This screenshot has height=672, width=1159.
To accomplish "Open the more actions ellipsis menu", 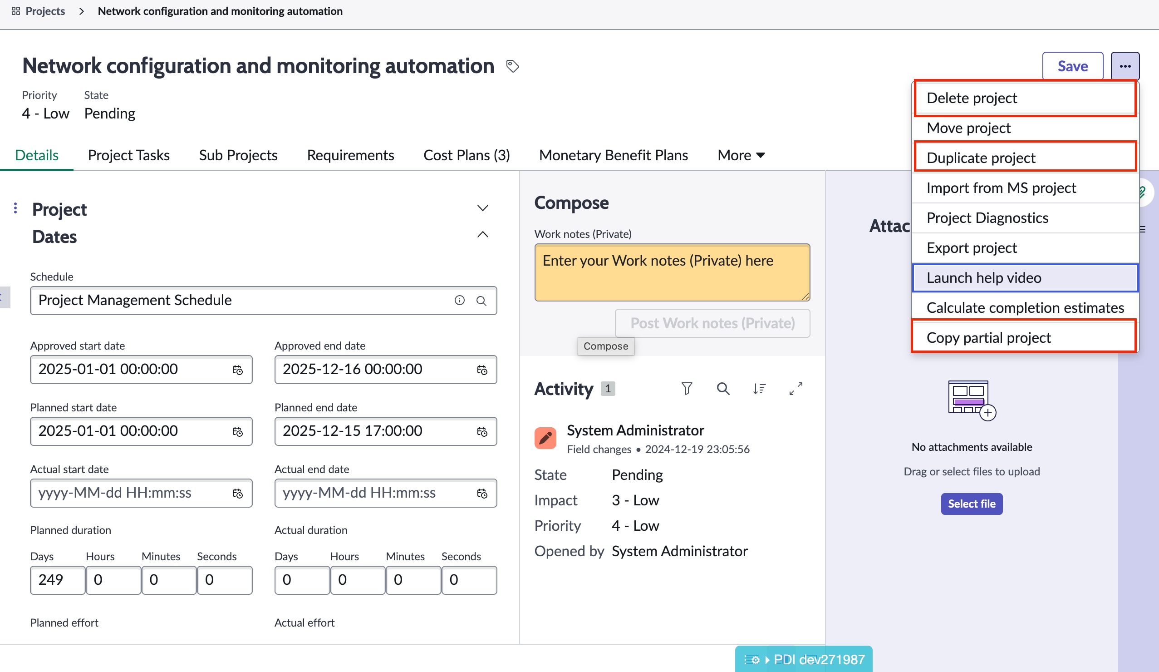I will (1125, 65).
